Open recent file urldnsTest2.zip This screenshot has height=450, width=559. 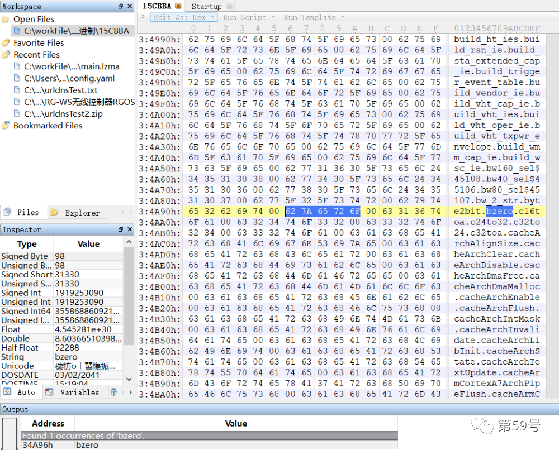click(x=63, y=114)
